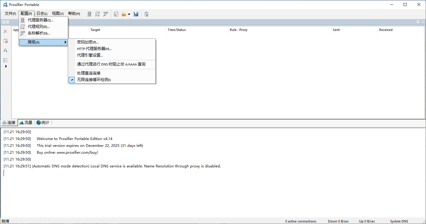Expand the 高级(A) submenu entry
The image size is (426, 224).
click(43, 42)
